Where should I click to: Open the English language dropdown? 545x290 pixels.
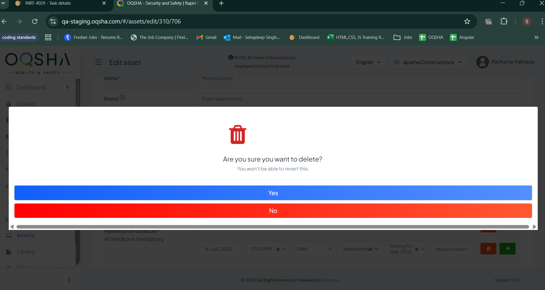click(x=368, y=62)
